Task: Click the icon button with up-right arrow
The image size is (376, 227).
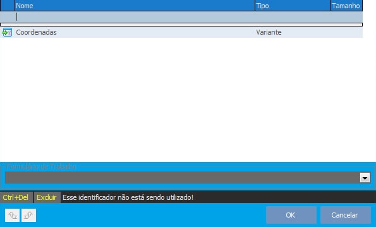Action: point(29,215)
